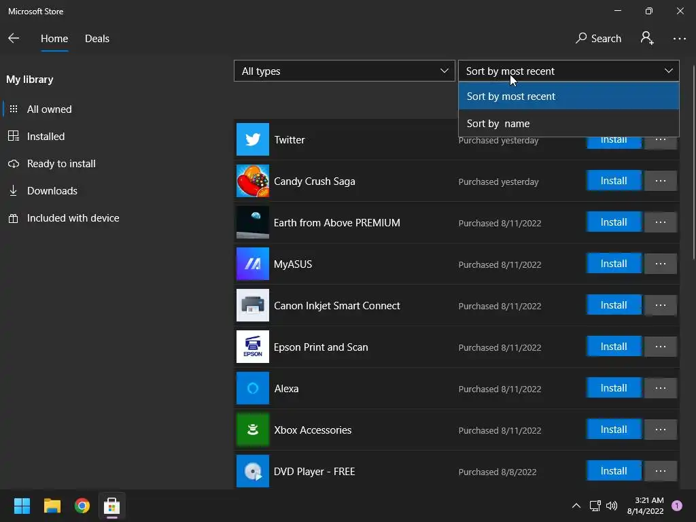
Task: Click the library list vertical scrollbar
Action: coord(693,162)
